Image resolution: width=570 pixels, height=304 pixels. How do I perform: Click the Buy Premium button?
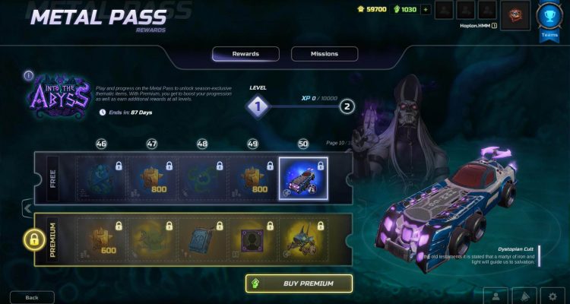tap(299, 283)
